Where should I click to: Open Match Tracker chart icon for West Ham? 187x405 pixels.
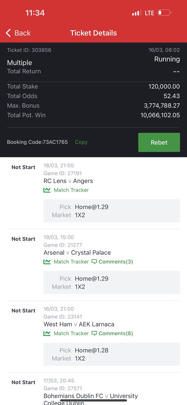(47, 333)
